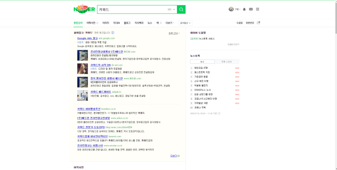This screenshot has width=337, height=170.
Task: Click the www.adrun.co.kr ad title link
Action: tap(93, 118)
